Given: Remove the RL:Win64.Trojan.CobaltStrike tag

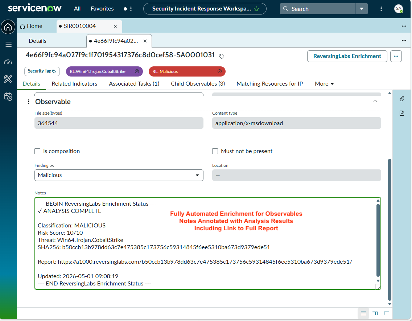Looking at the screenshot, I should tap(137, 71).
